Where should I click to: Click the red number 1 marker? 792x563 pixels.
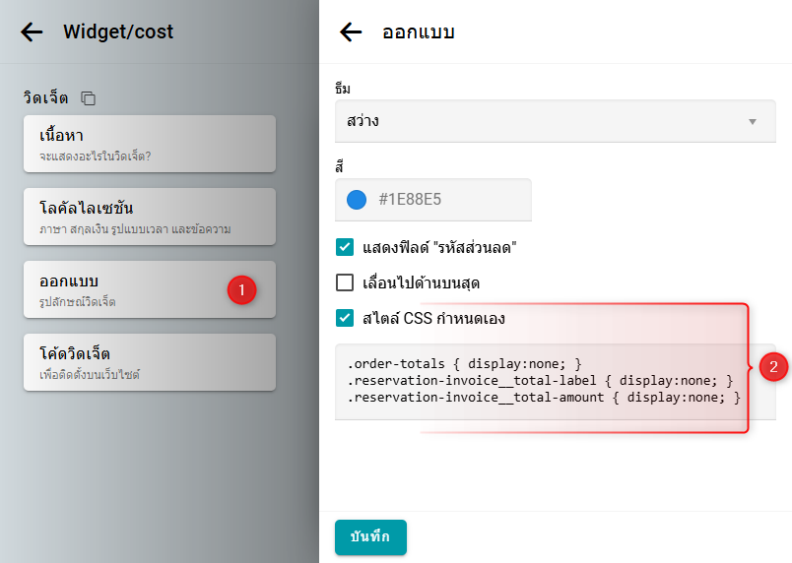(x=242, y=289)
